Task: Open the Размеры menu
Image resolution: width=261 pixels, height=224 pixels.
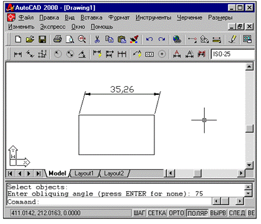Action: (x=220, y=17)
